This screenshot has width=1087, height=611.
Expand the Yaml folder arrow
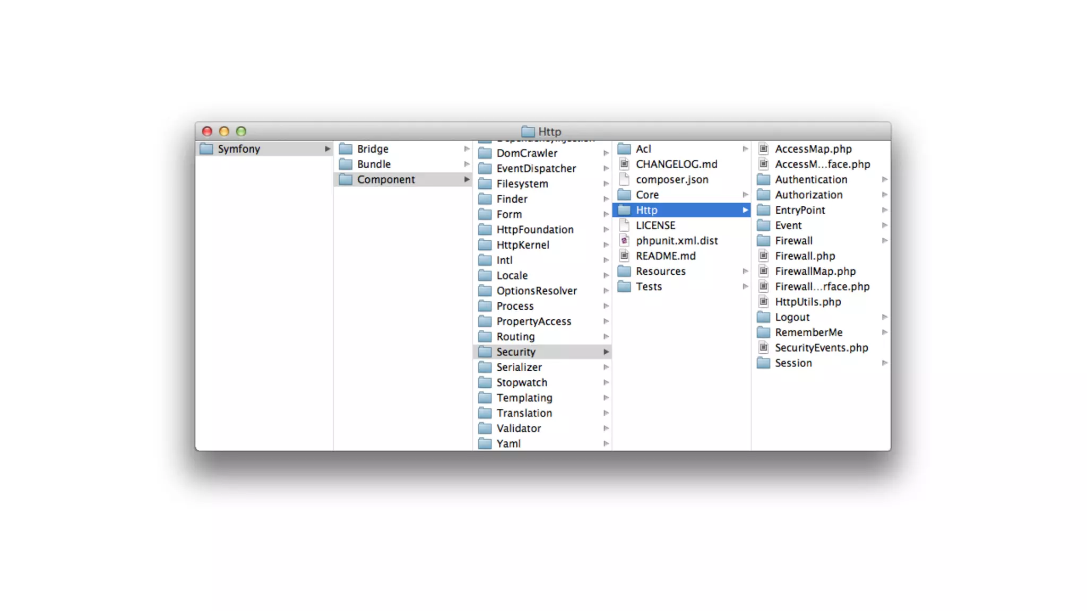606,443
